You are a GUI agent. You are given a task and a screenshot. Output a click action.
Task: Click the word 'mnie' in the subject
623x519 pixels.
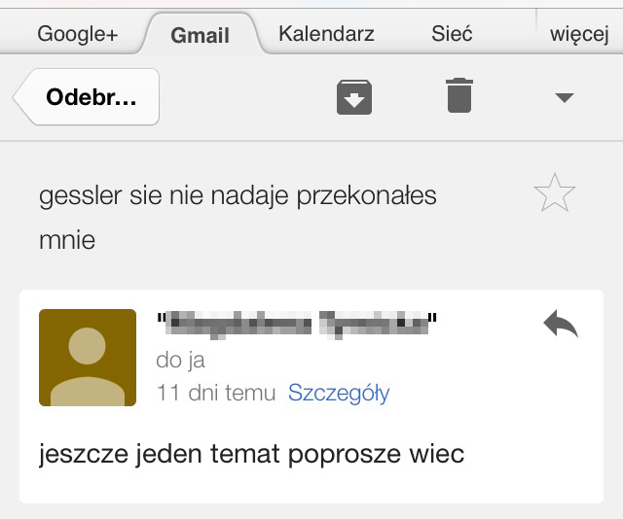(x=67, y=239)
